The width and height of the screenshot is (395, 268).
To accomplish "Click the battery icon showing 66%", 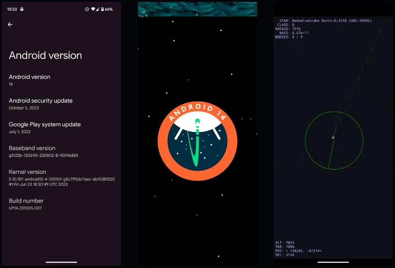I will (103, 9).
